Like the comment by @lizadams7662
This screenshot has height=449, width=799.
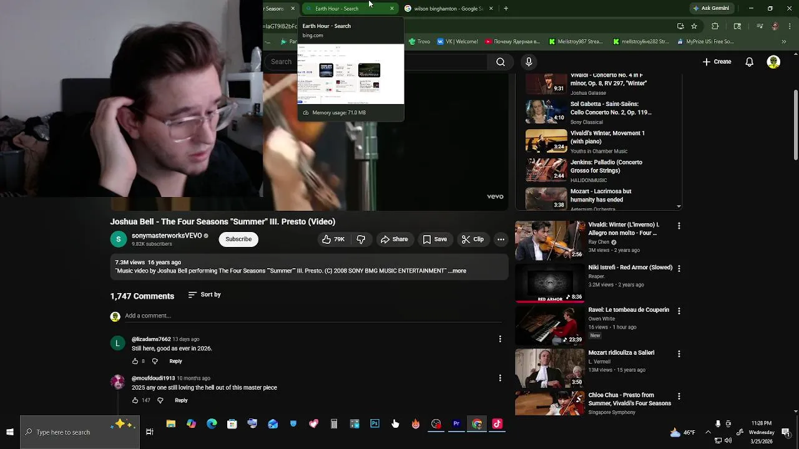(135, 361)
